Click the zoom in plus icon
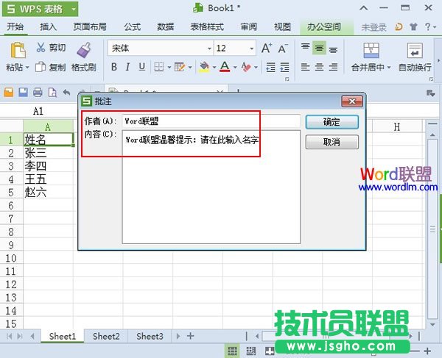The width and height of the screenshot is (442, 358). coord(427,351)
